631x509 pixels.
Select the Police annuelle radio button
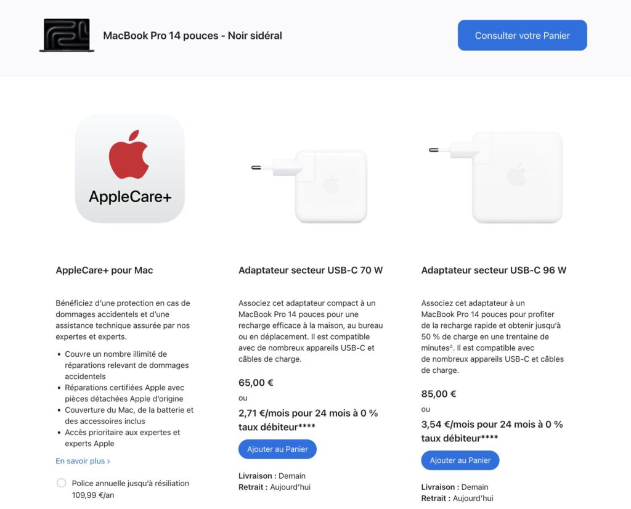pyautogui.click(x=61, y=484)
